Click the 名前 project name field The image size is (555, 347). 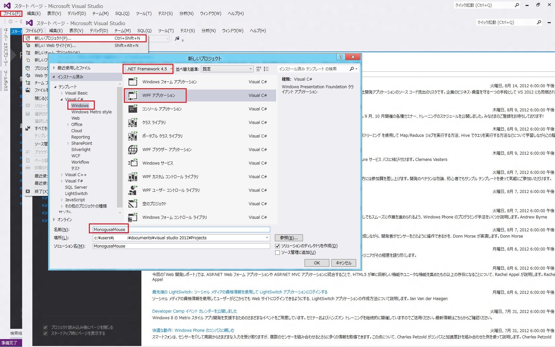coord(181,229)
